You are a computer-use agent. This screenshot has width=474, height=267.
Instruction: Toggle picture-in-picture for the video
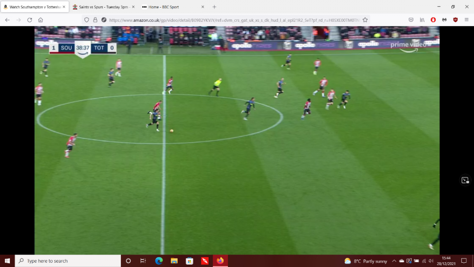coord(465,180)
